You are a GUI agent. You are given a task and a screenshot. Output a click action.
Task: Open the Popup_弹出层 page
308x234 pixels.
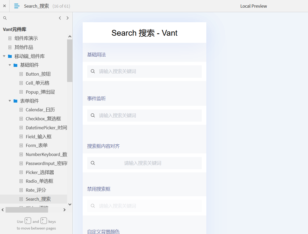[x=40, y=92]
